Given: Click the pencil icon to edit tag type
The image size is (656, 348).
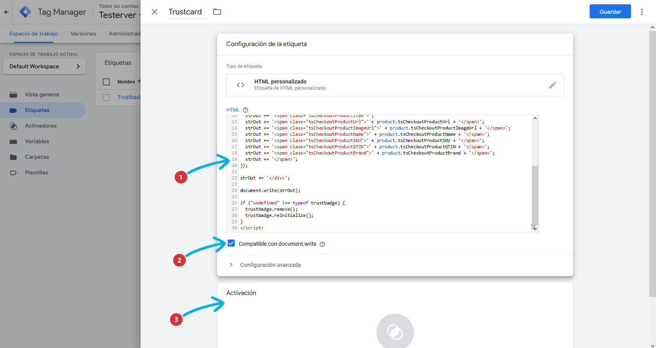Looking at the screenshot, I should click(553, 85).
